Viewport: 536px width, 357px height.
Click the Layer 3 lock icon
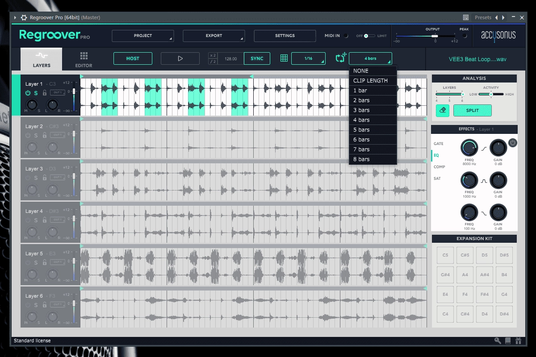tap(44, 178)
